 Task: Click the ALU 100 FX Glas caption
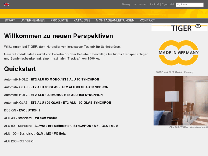tap(189, 127)
